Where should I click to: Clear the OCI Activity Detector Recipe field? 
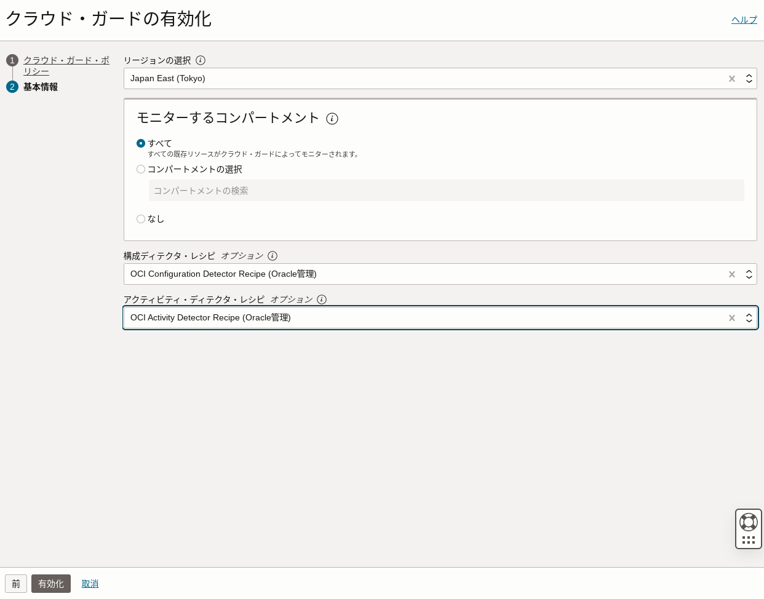pos(731,318)
